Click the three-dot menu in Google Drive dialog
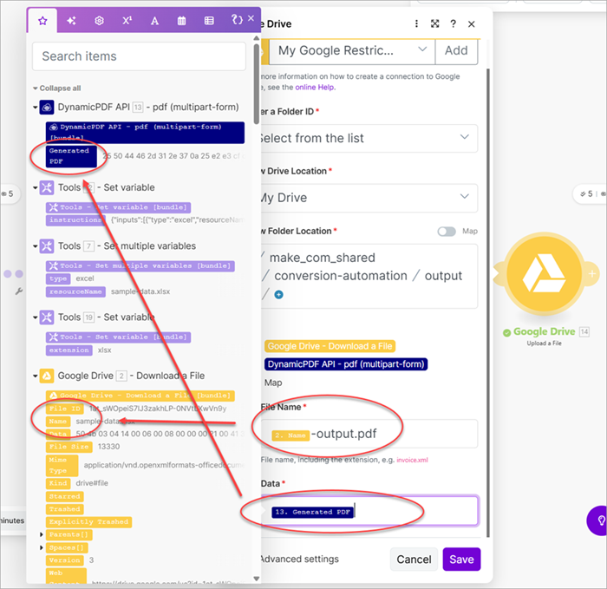 coord(417,23)
